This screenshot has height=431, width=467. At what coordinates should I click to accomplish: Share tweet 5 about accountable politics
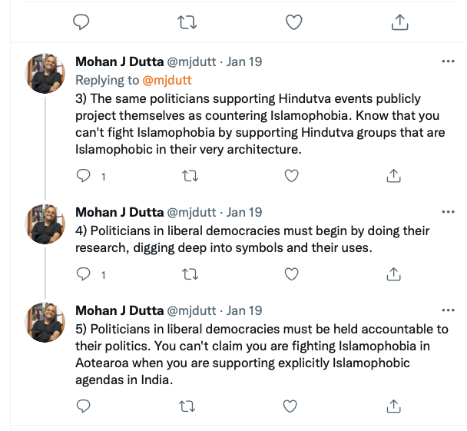[x=393, y=405]
